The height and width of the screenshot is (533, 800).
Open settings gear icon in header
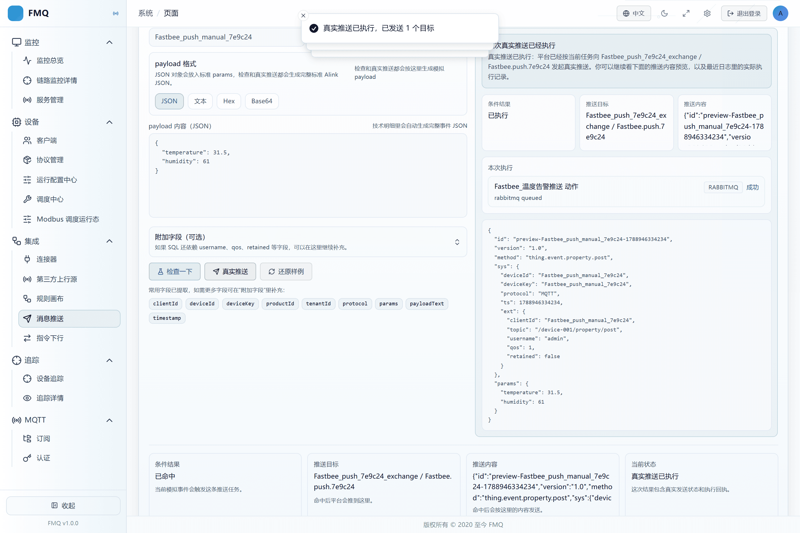[x=707, y=13]
